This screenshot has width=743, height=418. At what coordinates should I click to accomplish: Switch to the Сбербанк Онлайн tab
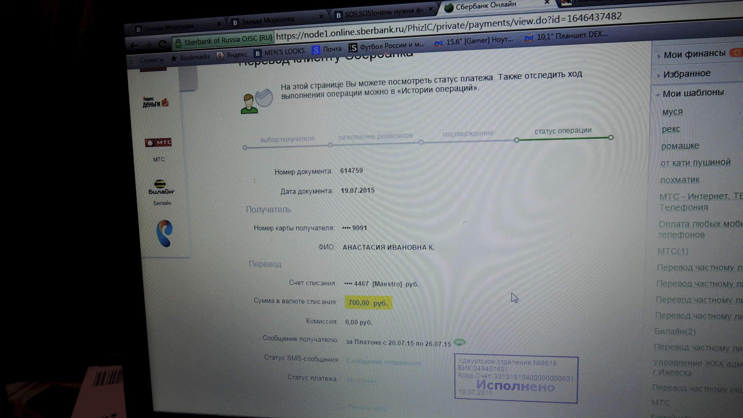[485, 6]
